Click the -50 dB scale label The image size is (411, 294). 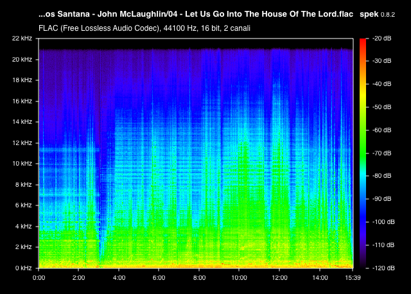[382, 107]
